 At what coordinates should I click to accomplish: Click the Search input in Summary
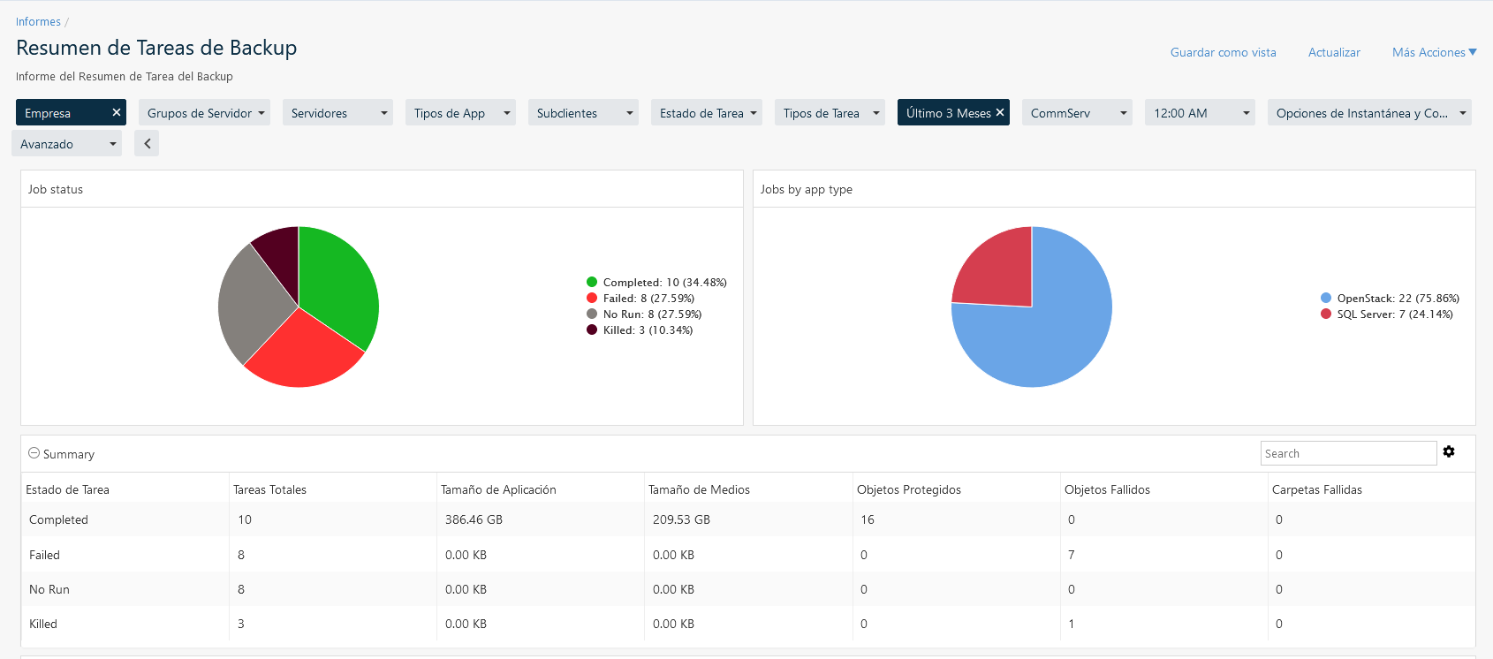tap(1347, 453)
